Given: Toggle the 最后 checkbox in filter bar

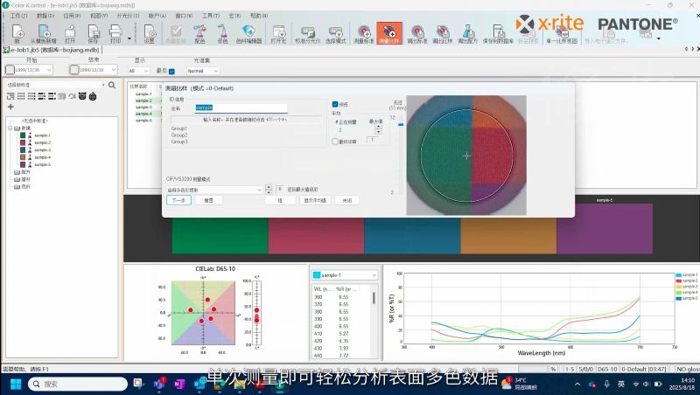Looking at the screenshot, I should coord(171,70).
